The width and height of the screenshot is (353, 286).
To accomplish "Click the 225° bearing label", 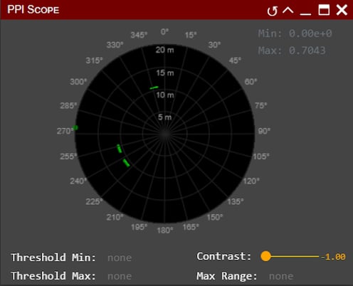I will point(94,201).
